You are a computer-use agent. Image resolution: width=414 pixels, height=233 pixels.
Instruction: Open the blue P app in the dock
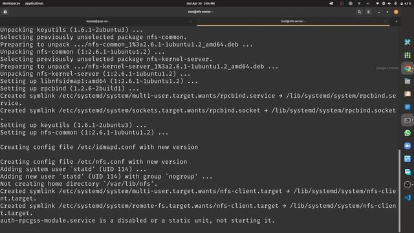pos(408,107)
